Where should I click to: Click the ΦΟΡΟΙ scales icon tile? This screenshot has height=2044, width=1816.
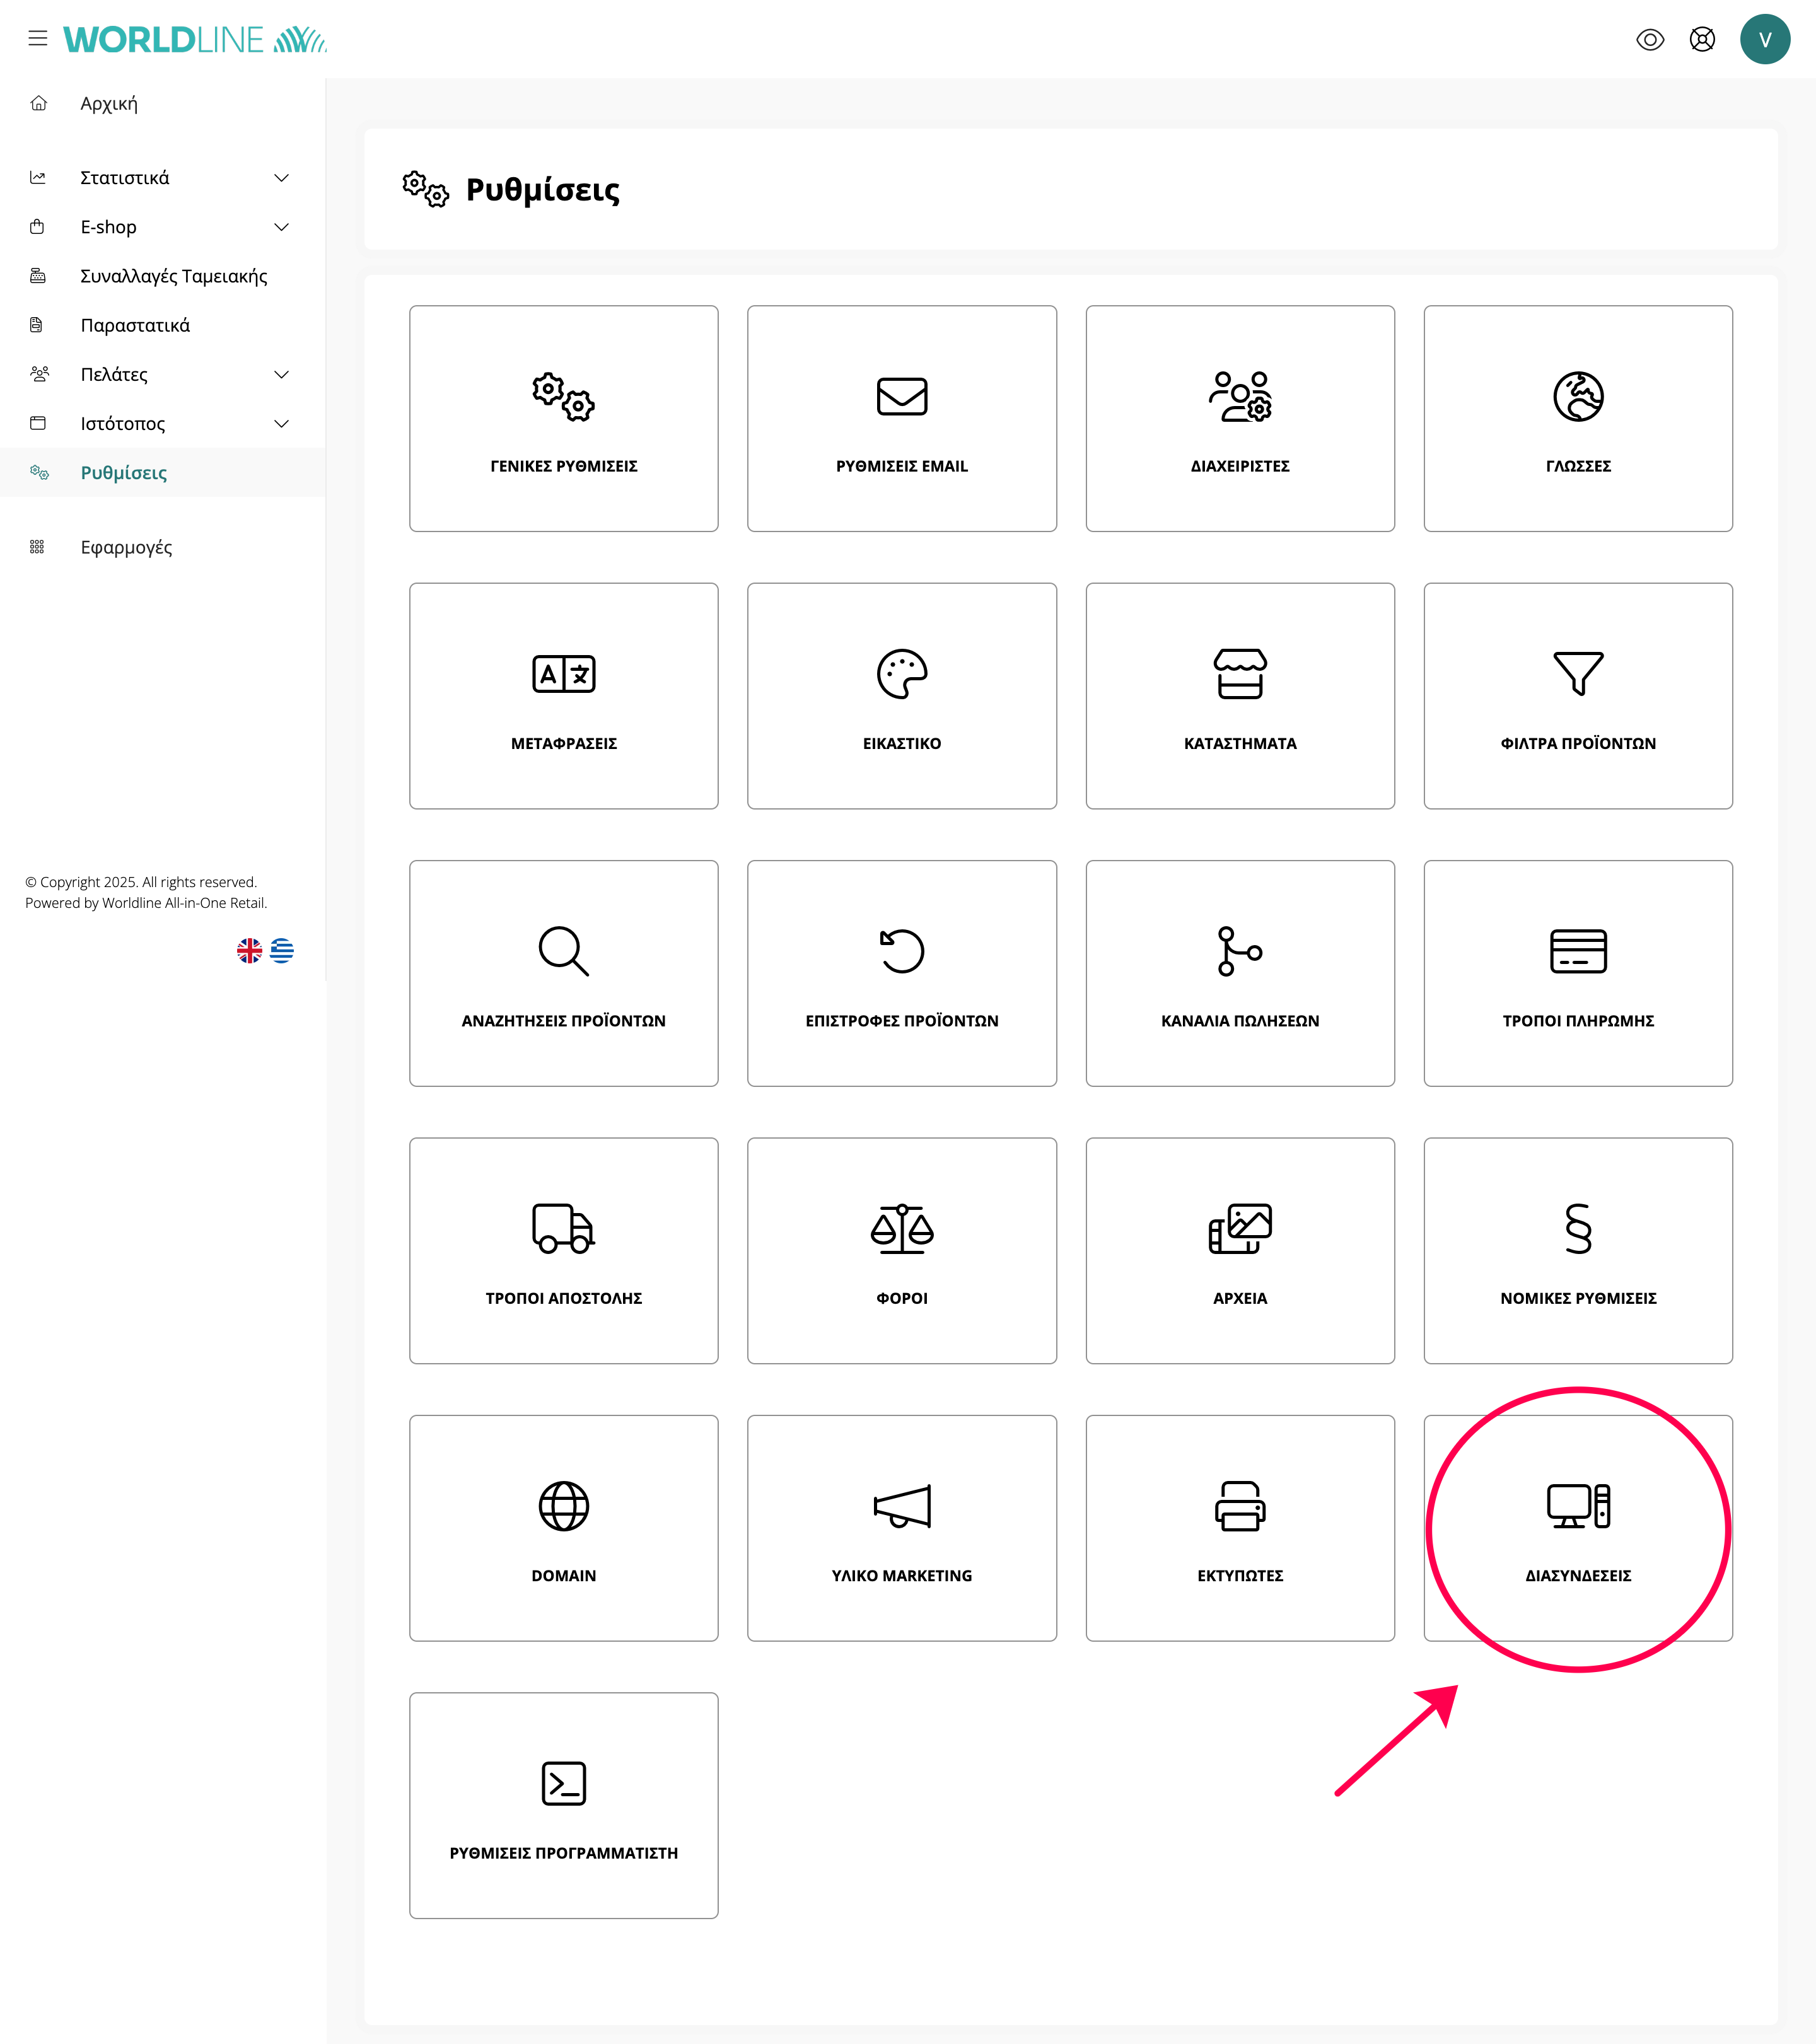point(901,1250)
